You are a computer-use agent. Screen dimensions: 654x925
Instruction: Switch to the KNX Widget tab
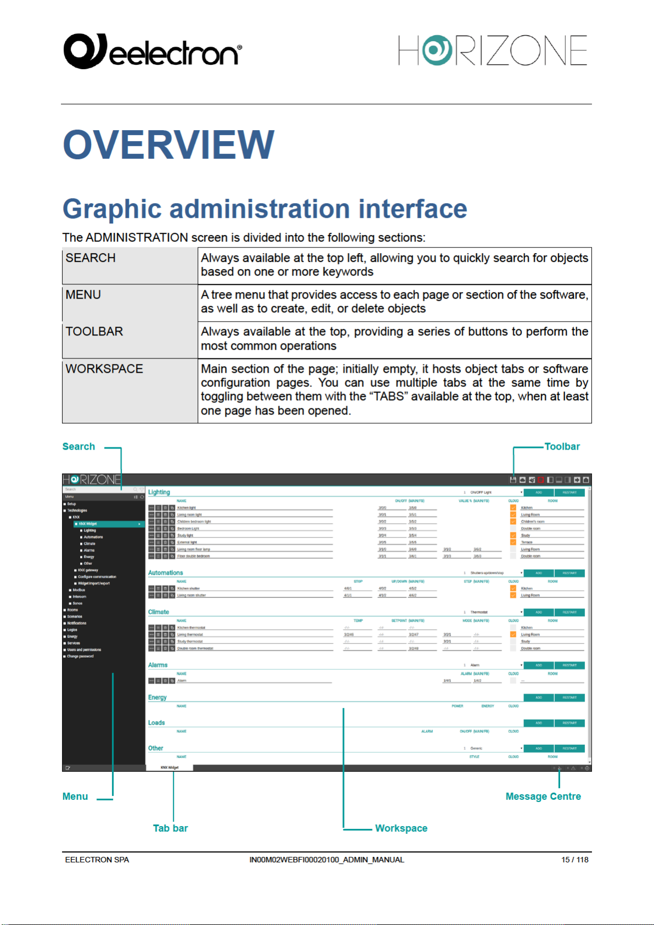(x=170, y=767)
